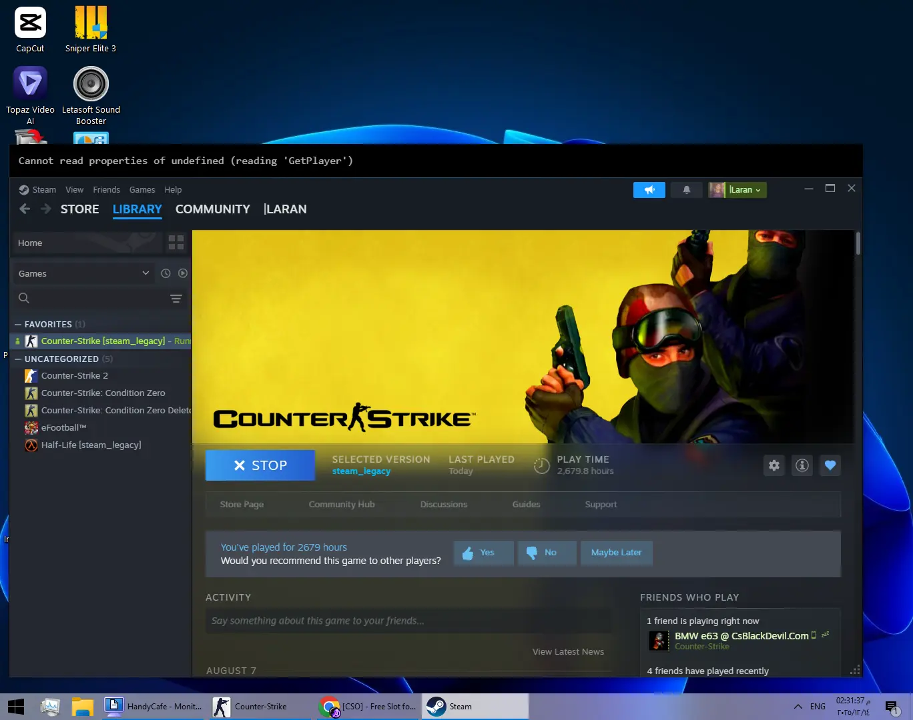913x720 pixels.
Task: Show hidden system tray icons chevron
Action: point(798,707)
